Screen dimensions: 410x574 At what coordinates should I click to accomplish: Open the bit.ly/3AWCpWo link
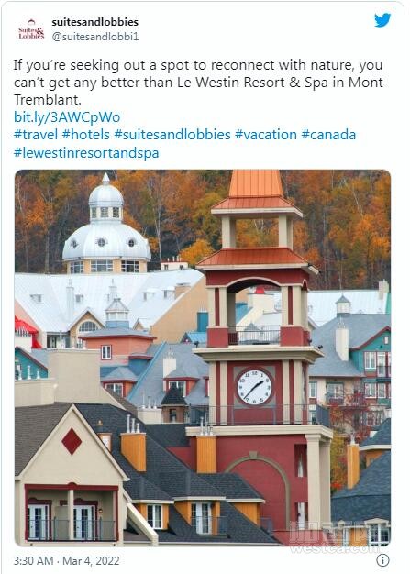pos(67,117)
